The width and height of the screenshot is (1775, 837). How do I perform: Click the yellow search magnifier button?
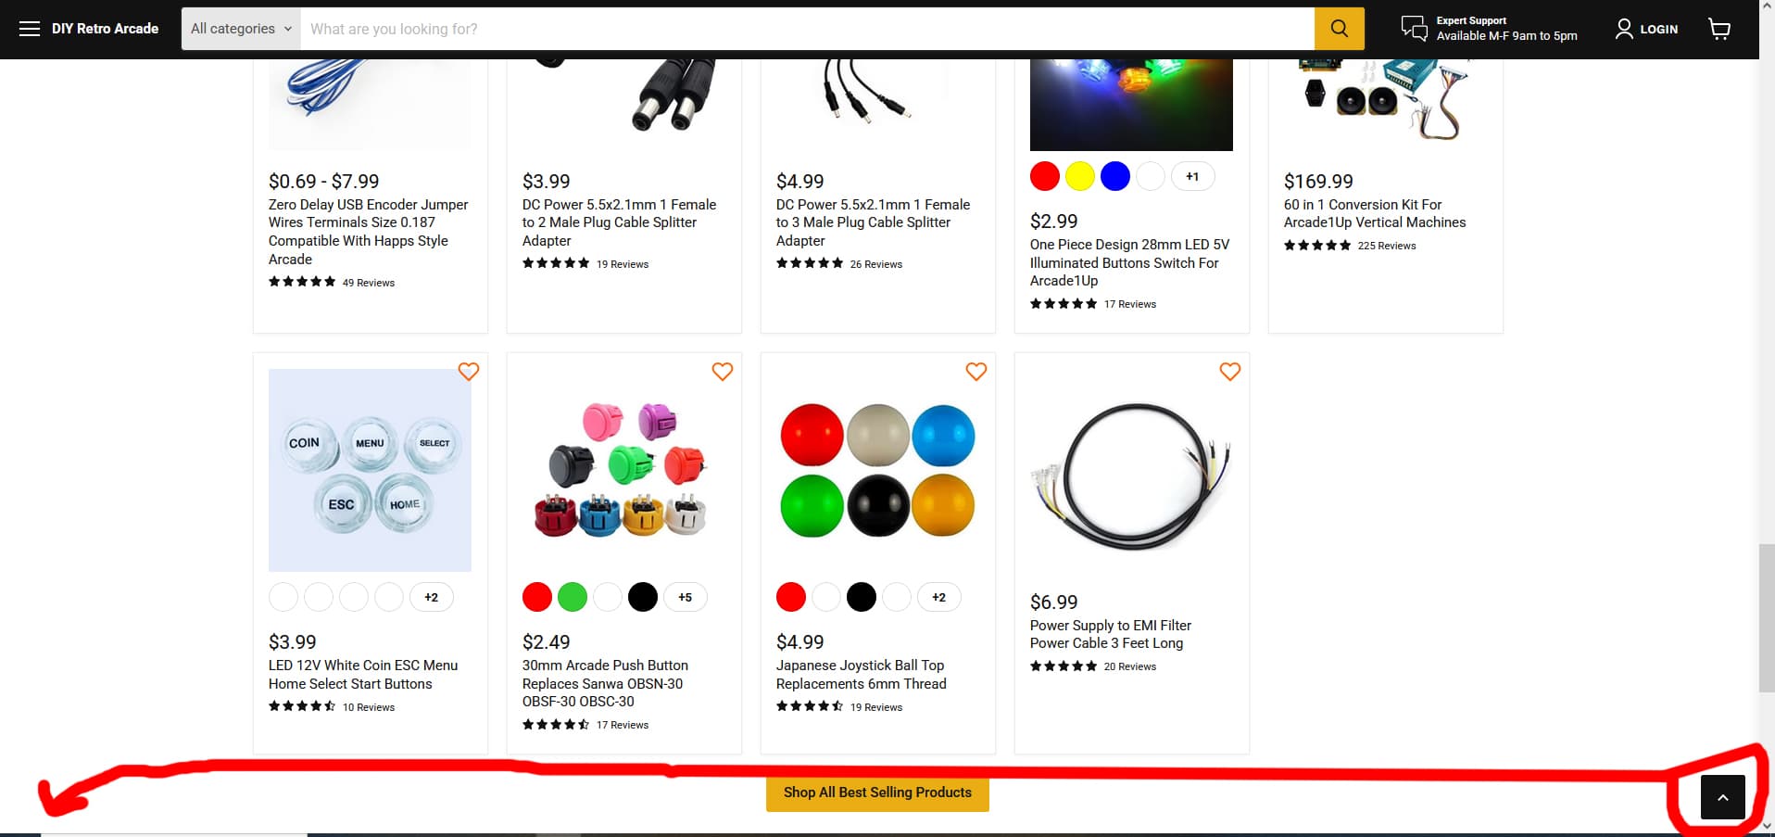1339,29
